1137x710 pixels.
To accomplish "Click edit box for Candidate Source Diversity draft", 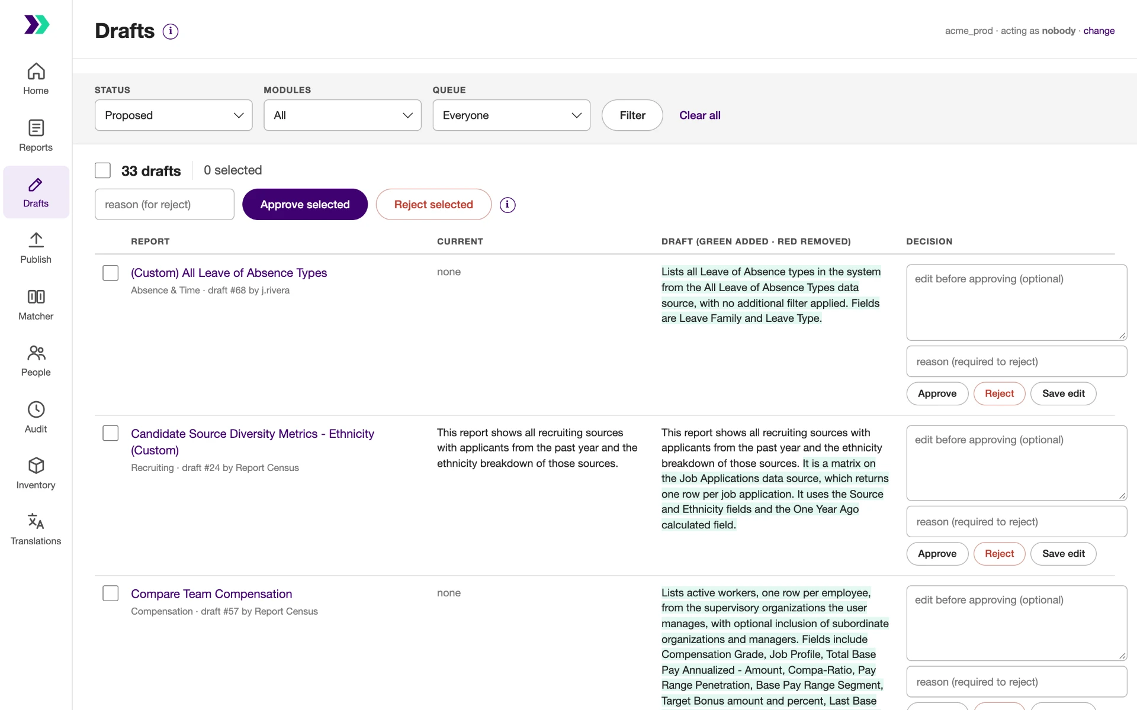I will [1017, 463].
